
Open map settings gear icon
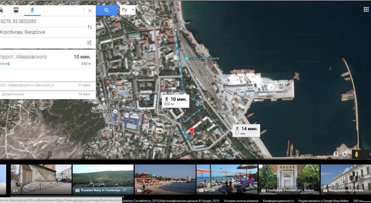pos(345,154)
